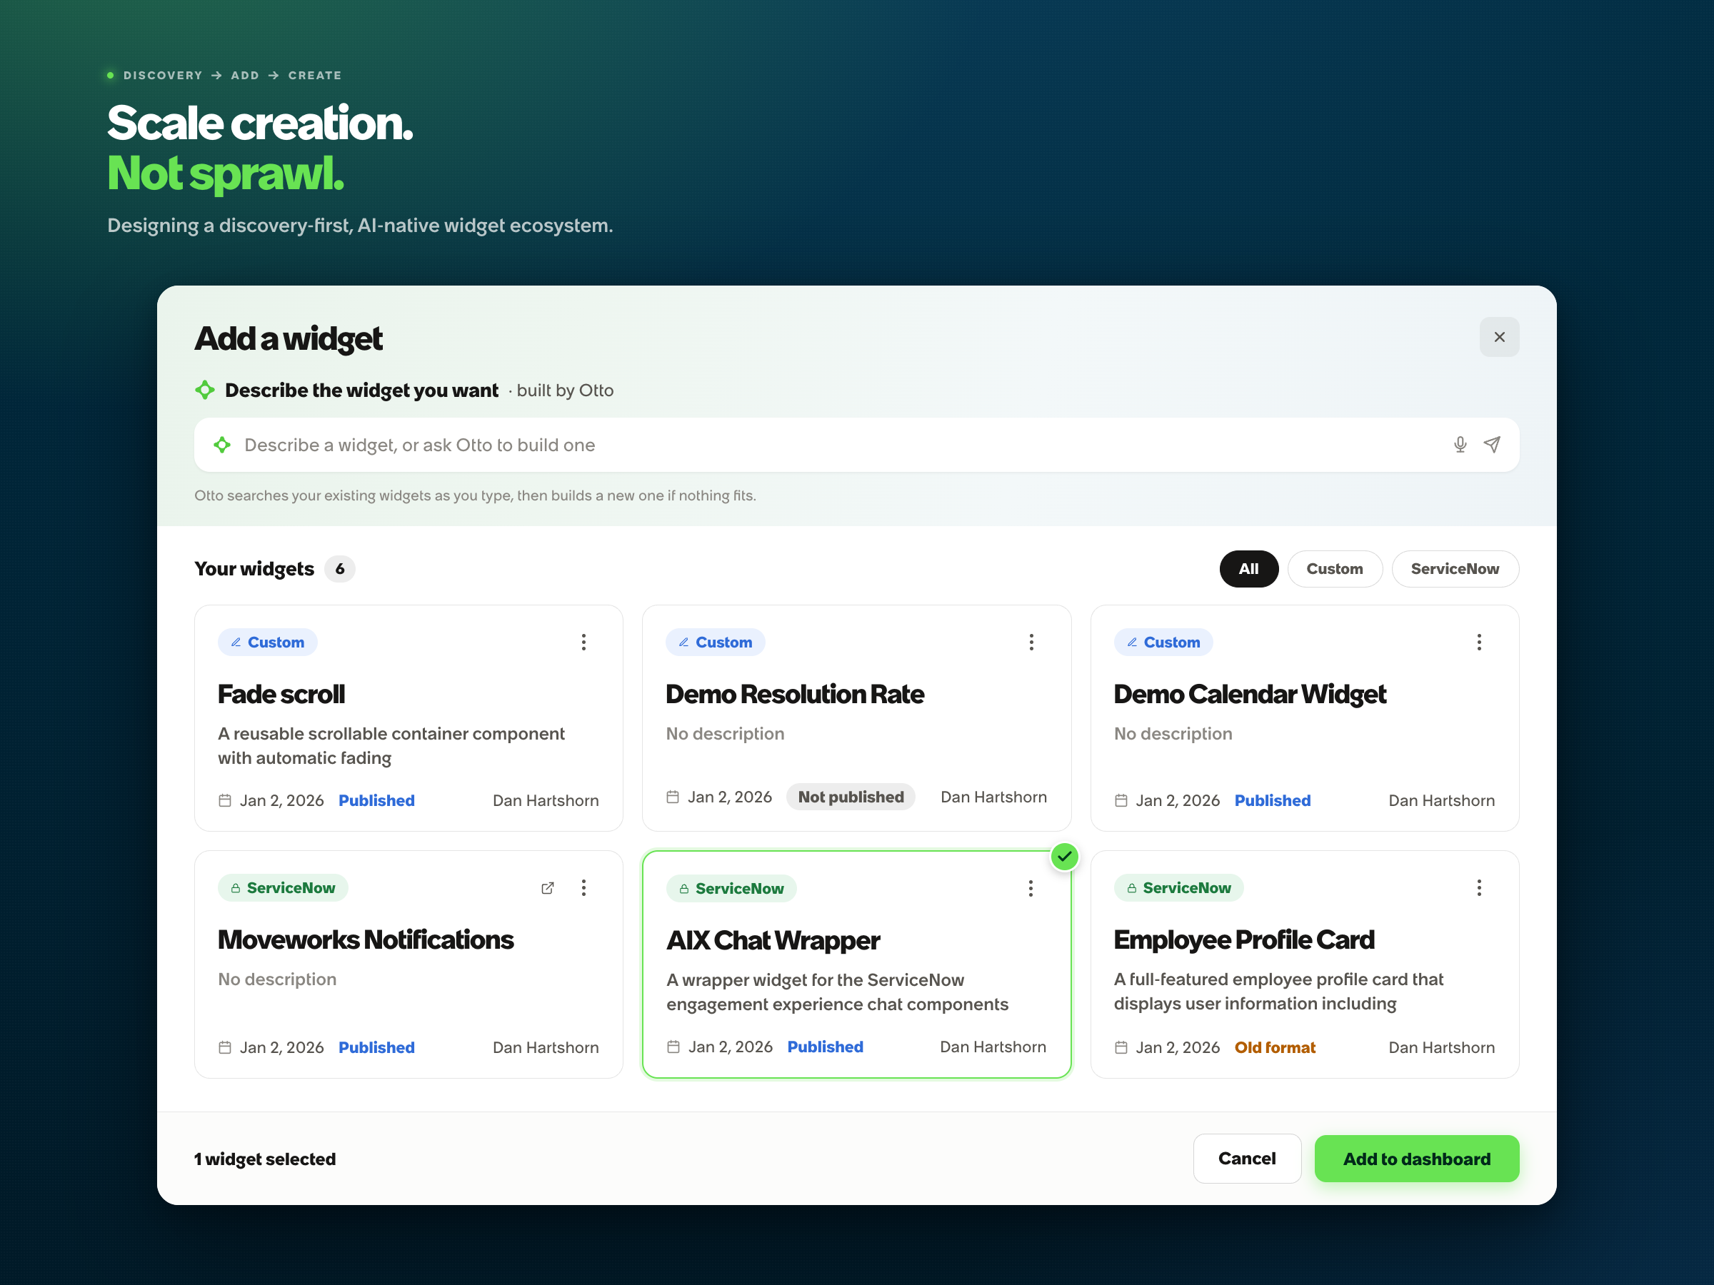Click Dan Hartshorn on Employee Profile Card

pos(1441,1047)
